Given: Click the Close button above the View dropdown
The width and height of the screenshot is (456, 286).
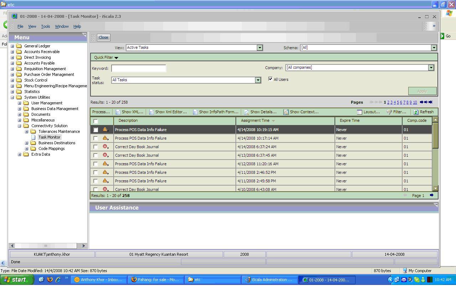Looking at the screenshot, I should 103,37.
